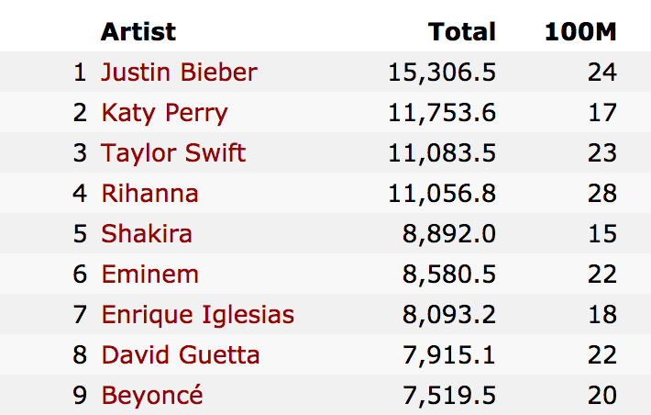651x415 pixels.
Task: Open Taylor Swift's artist page
Action: [x=173, y=152]
